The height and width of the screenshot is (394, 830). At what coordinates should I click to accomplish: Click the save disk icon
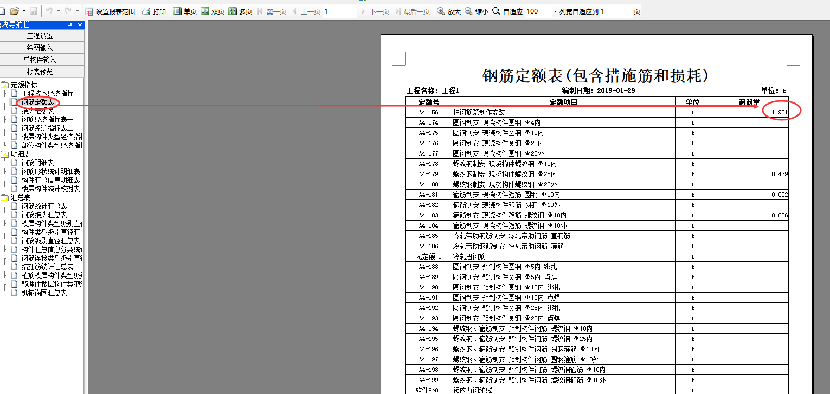[x=34, y=11]
